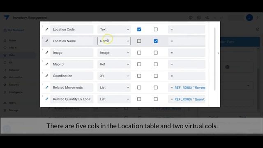Open the Security section in sidebar
This screenshot has height=148, width=263.
coord(14,85)
